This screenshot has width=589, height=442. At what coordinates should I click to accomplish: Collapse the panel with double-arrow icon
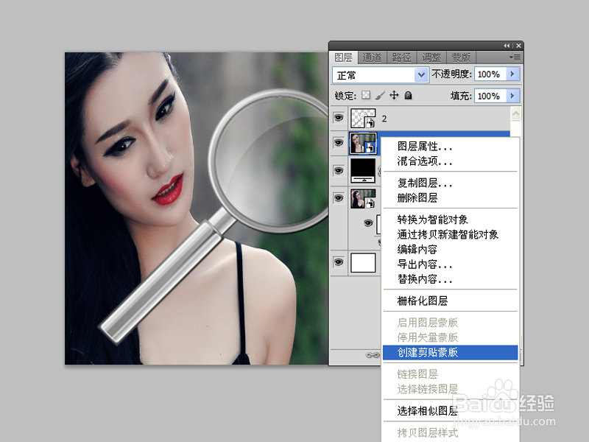(507, 46)
